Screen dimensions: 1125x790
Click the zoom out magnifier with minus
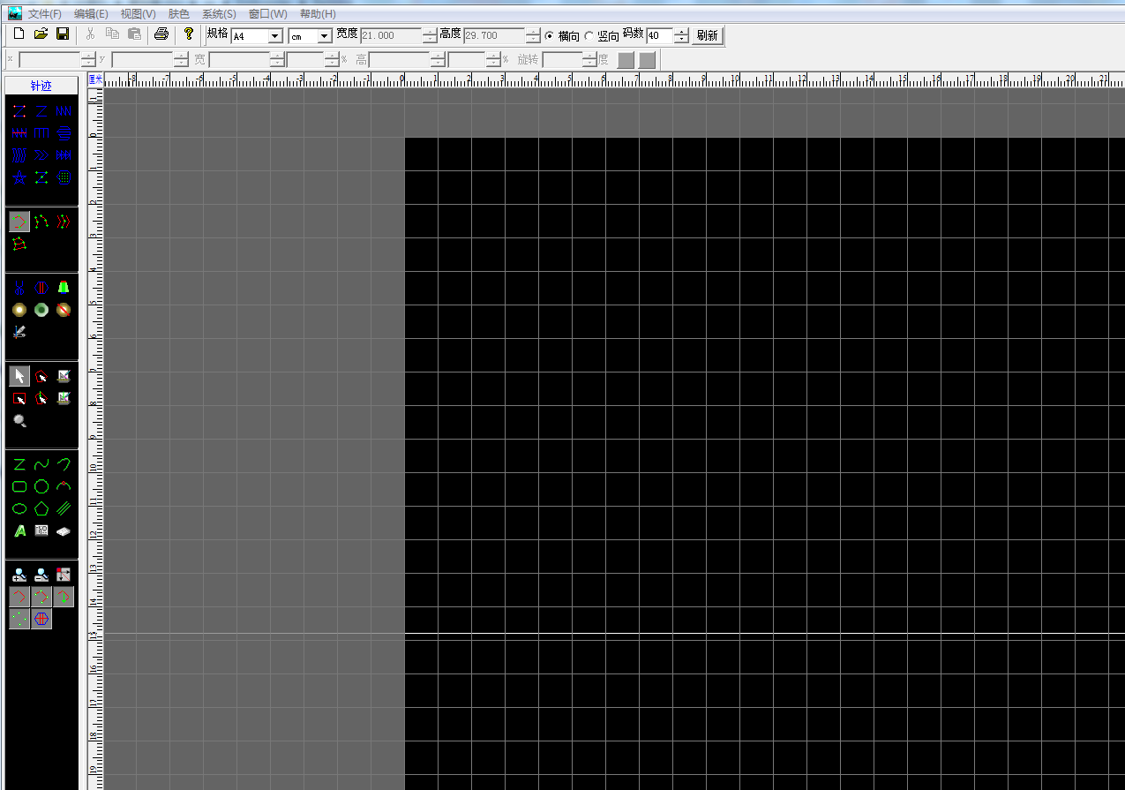(41, 575)
